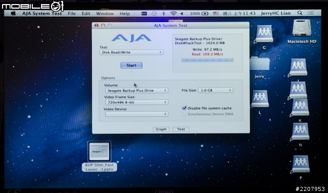Open the Help menu
The width and height of the screenshot is (328, 193).
125,14
